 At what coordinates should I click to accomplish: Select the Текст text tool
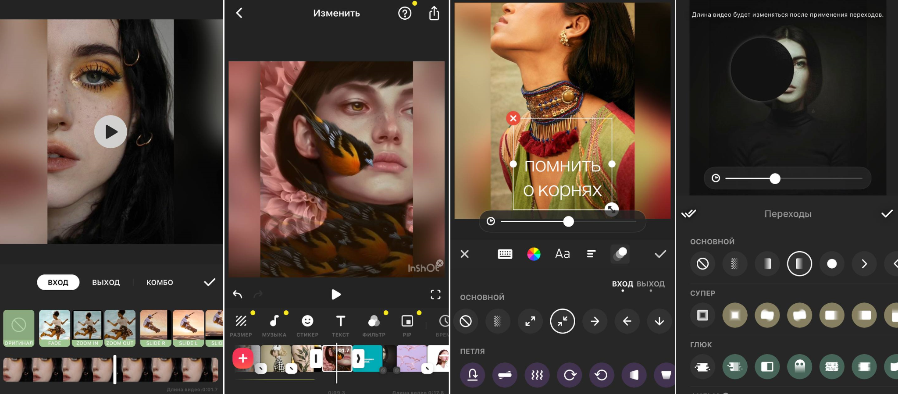click(340, 326)
